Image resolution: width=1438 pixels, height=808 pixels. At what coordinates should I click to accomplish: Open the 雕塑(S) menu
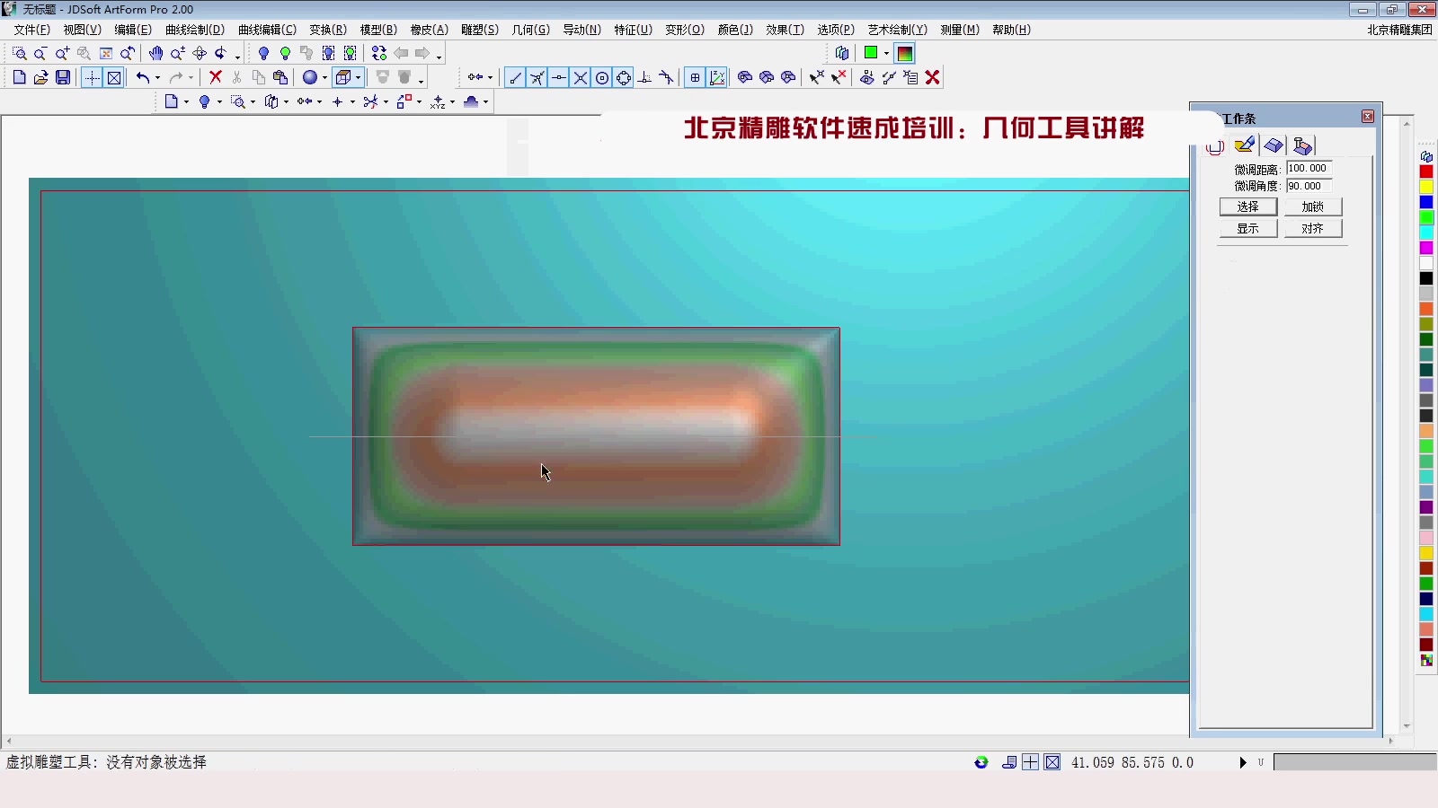point(481,30)
